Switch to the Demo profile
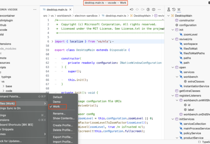210x144 pixels. pos(57,102)
